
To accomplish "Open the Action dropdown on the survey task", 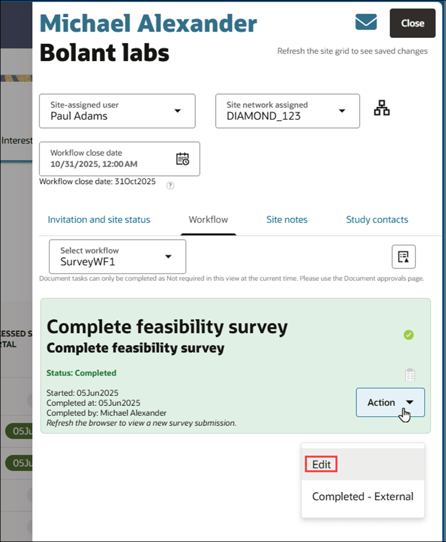I will click(x=390, y=402).
